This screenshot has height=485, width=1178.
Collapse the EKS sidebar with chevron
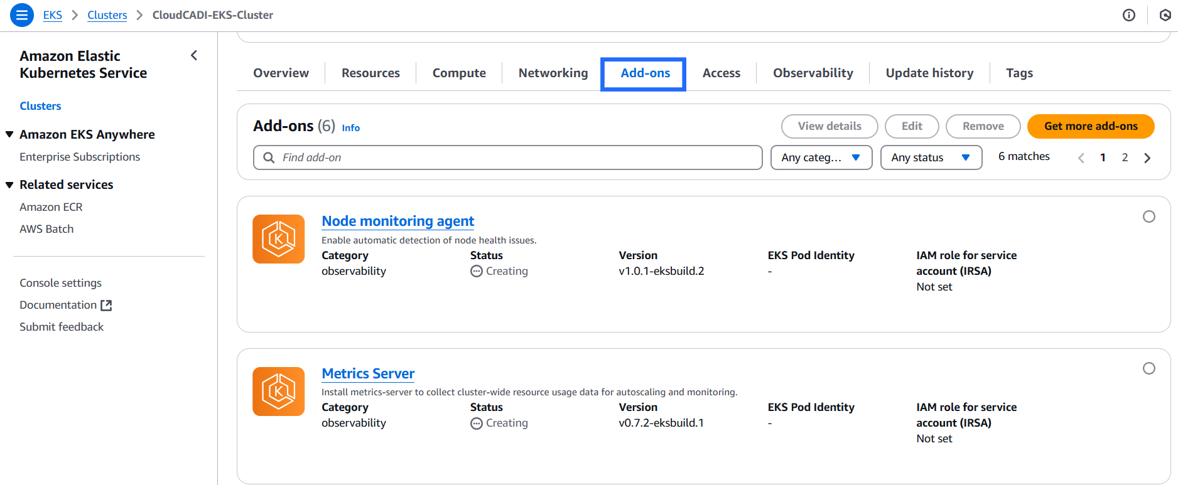point(194,56)
